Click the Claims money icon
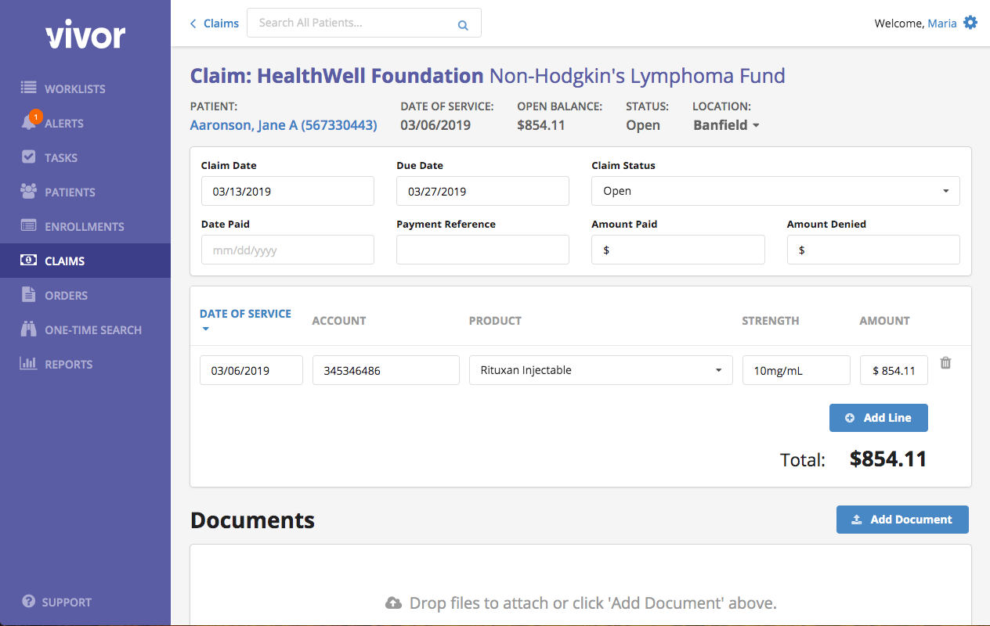The image size is (990, 626). (29, 261)
